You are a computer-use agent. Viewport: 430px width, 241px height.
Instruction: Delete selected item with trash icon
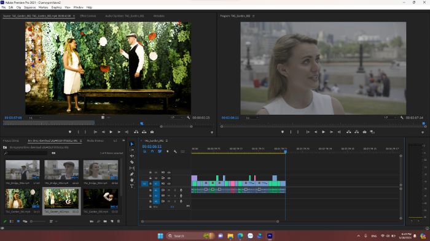pyautogui.click(x=119, y=221)
